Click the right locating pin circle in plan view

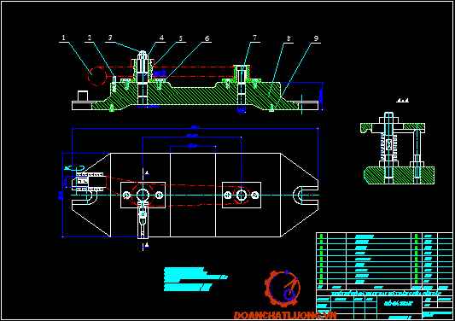coord(241,195)
